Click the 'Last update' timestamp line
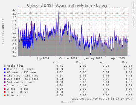This screenshot has width=136, height=105. pos(102,99)
